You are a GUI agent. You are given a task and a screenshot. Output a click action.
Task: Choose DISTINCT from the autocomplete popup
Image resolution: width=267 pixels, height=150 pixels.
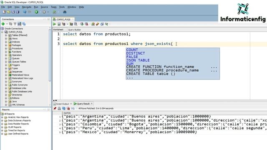pyautogui.click(x=136, y=53)
